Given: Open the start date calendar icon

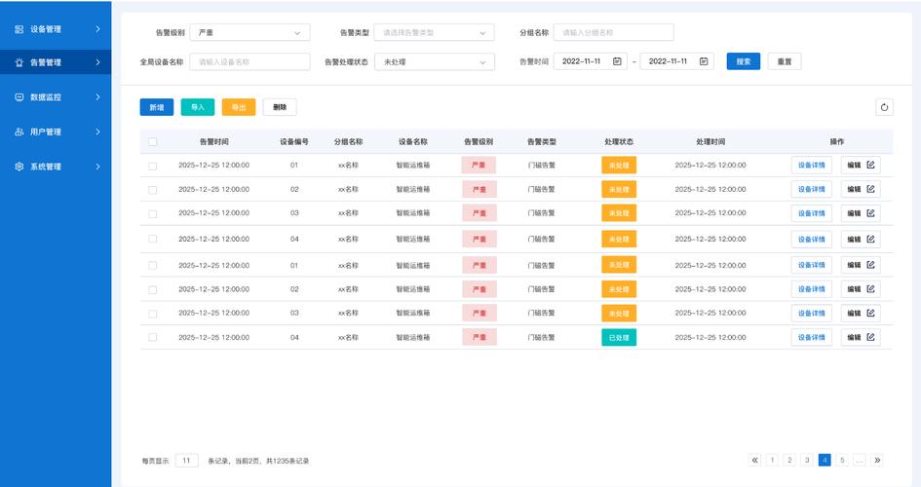Looking at the screenshot, I should click(617, 61).
